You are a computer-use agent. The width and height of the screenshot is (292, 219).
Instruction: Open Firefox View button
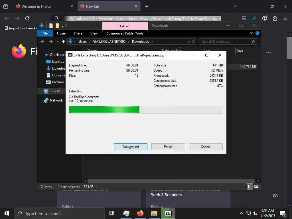tap(6, 6)
